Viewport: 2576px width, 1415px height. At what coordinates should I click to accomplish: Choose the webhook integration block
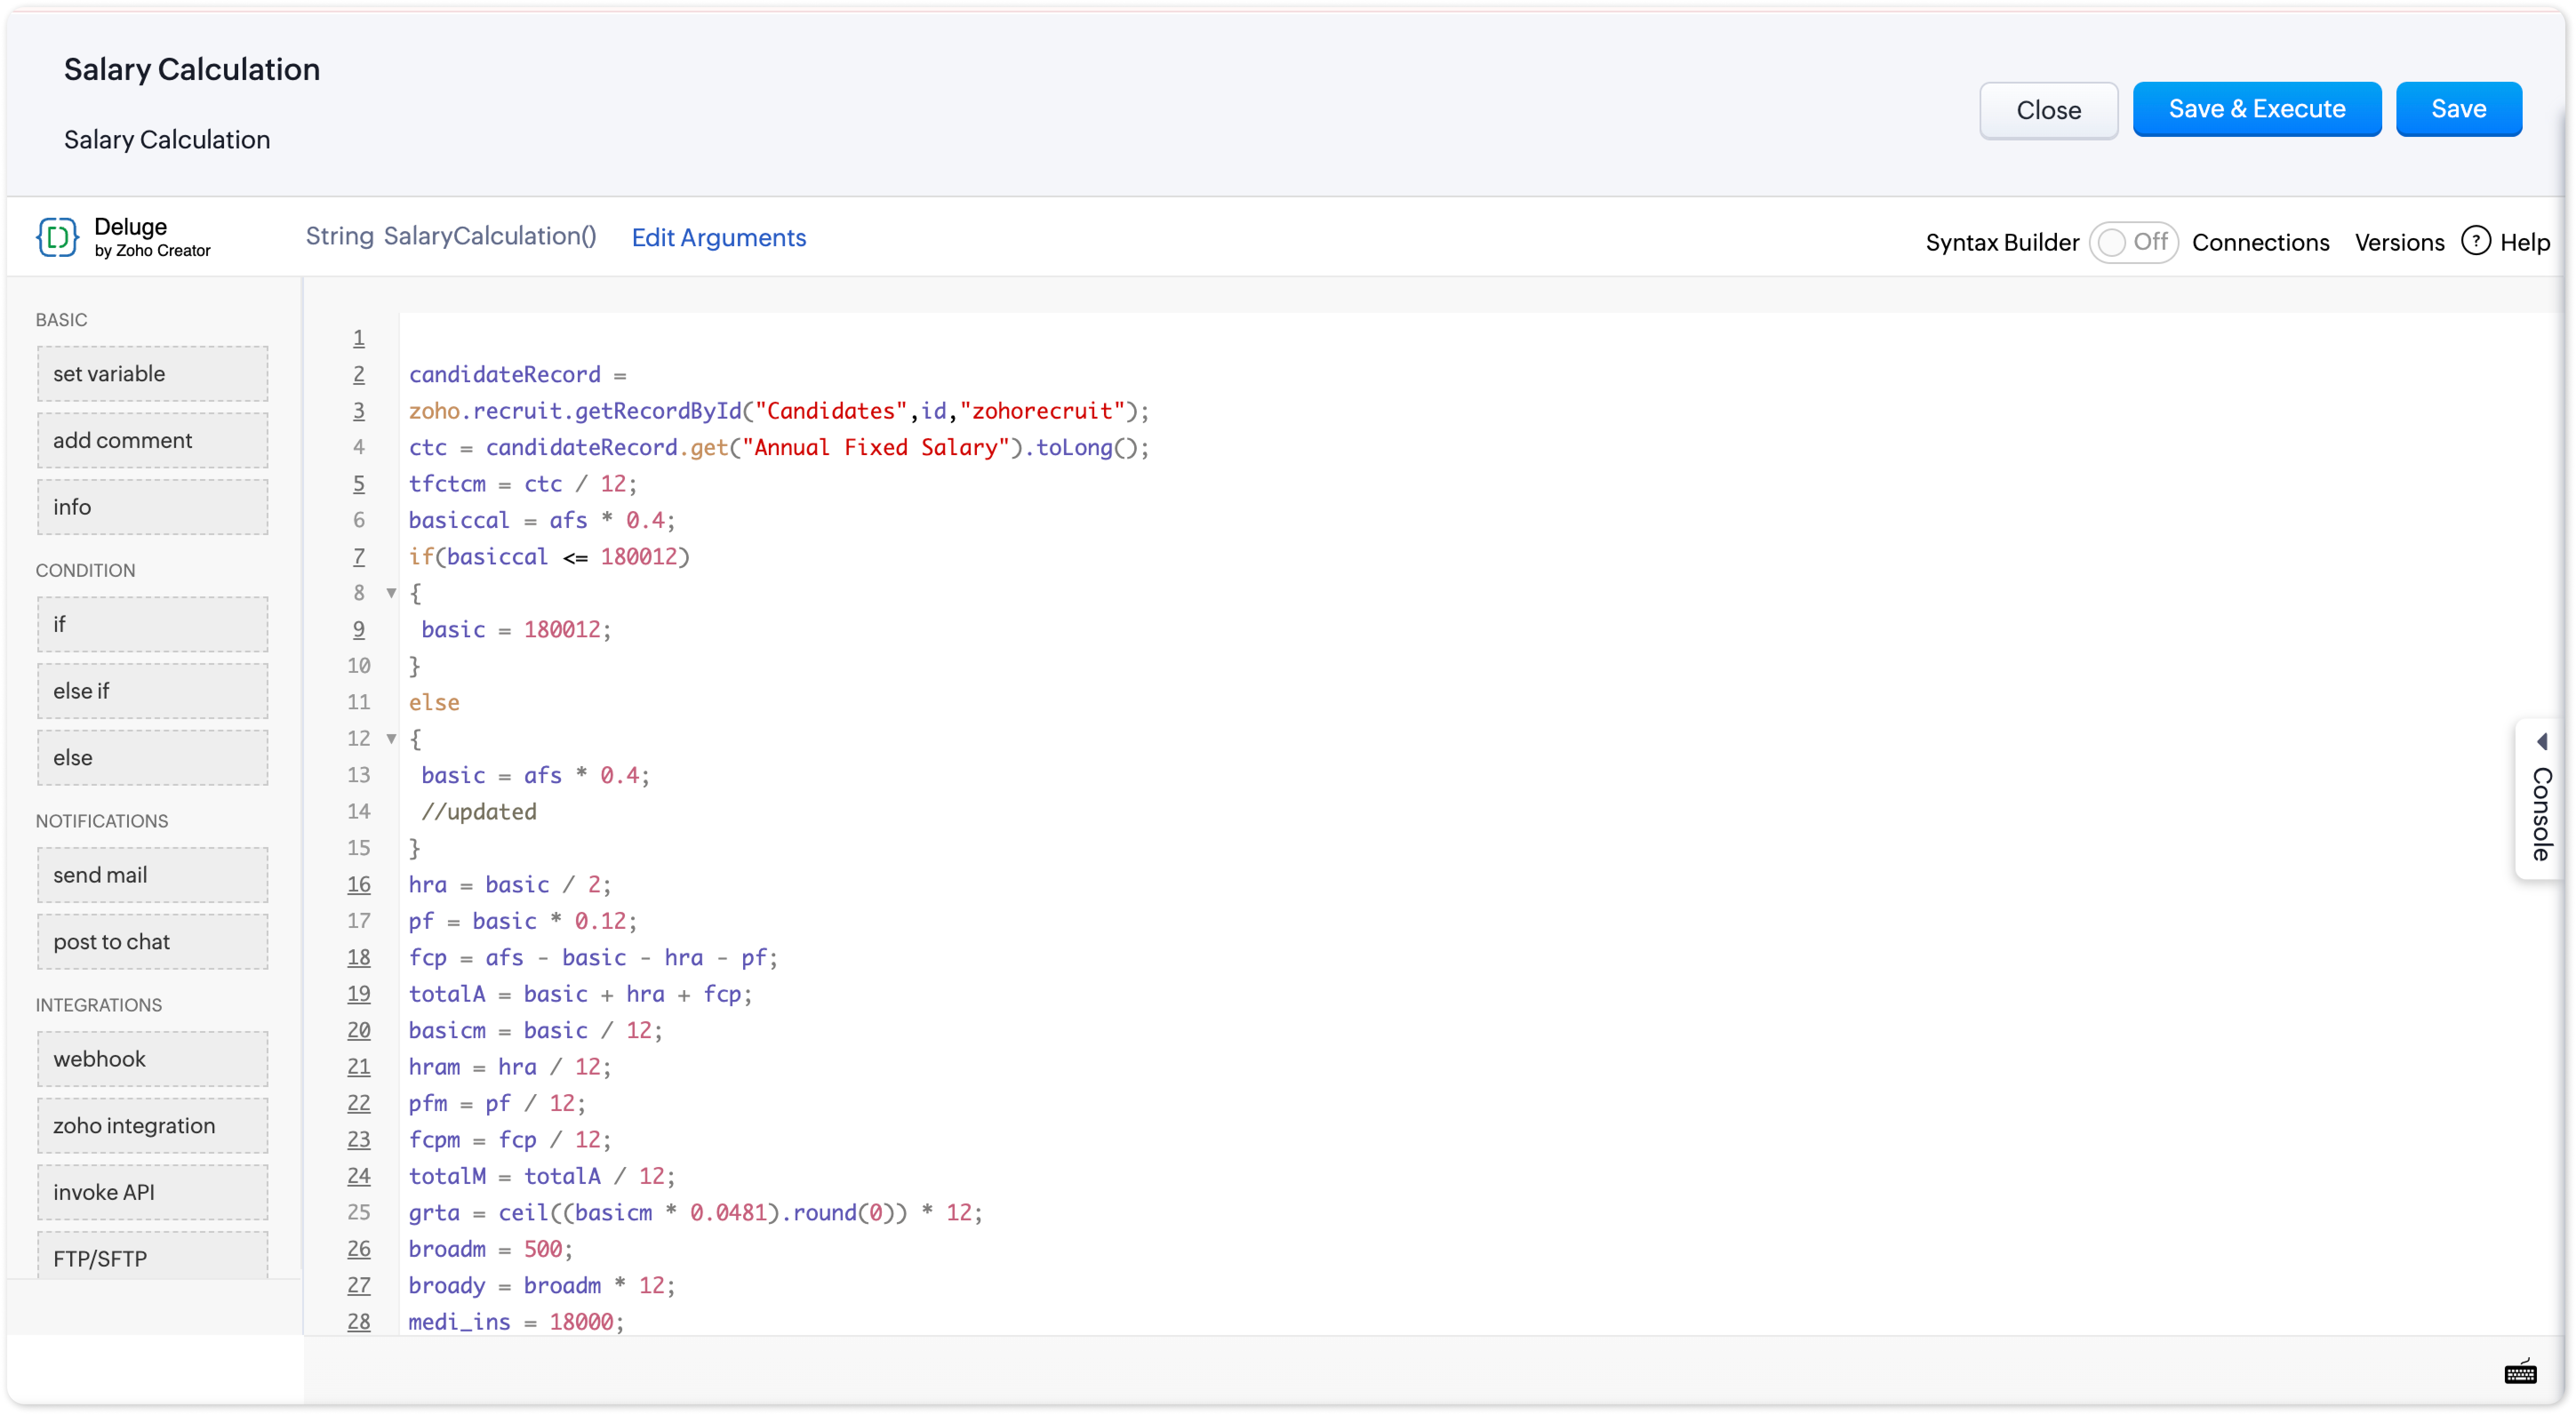pos(152,1059)
